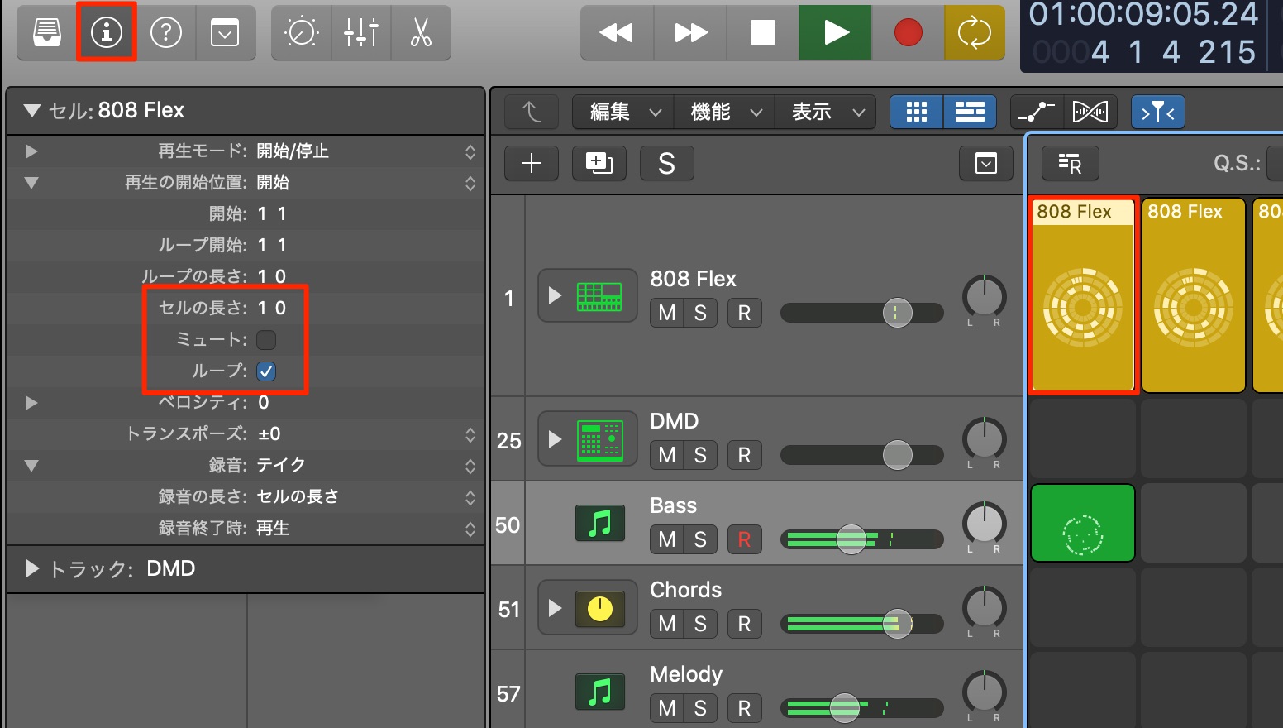Check the ミュート checkbox

[x=266, y=340]
